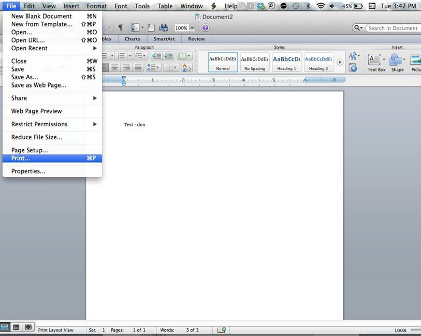
Task: Switch to the Review ribbon tab
Action: [196, 39]
